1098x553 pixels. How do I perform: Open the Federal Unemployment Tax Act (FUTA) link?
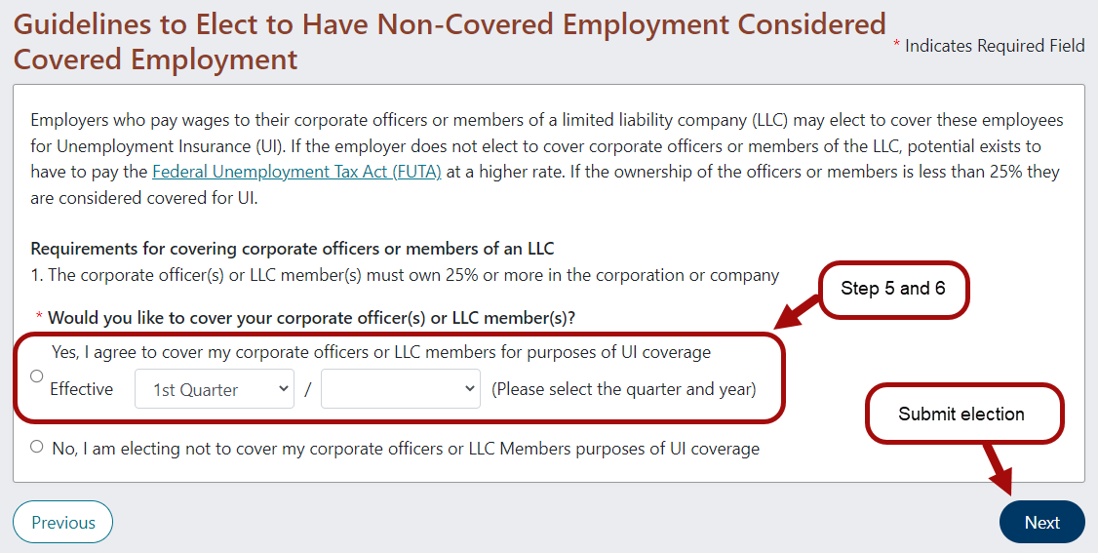296,173
